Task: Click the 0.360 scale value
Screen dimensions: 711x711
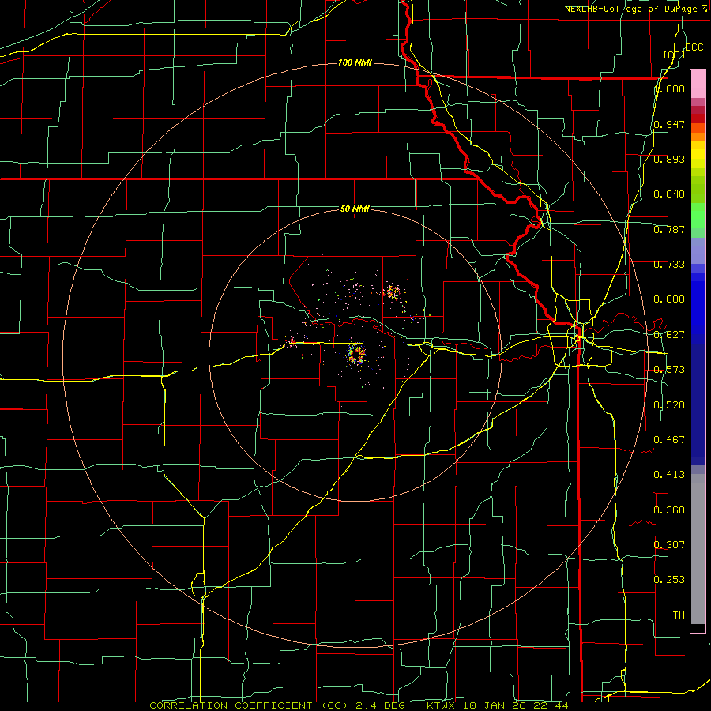Action: (669, 510)
